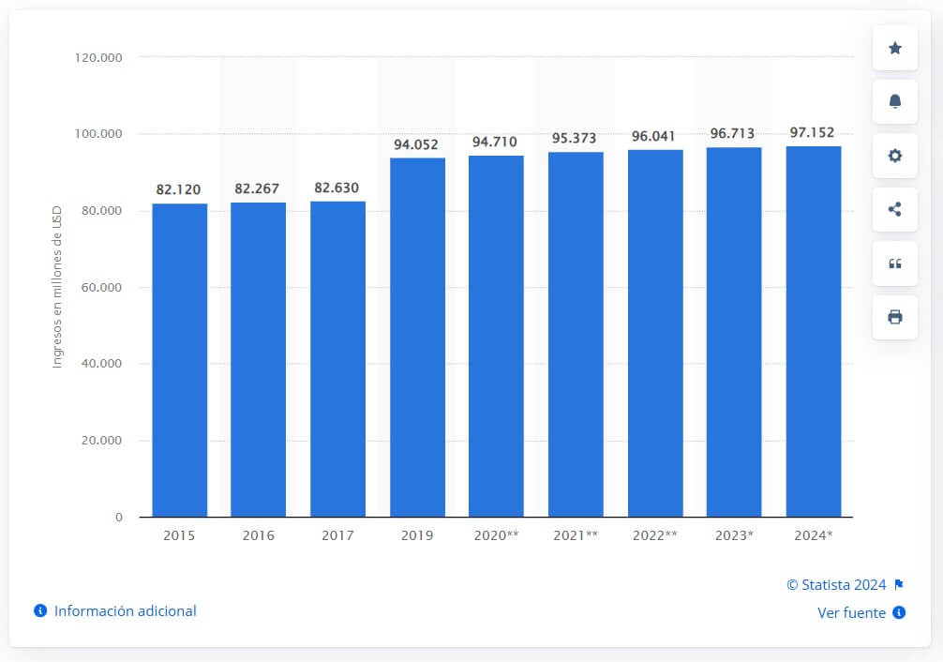Select the 2024* bar labeled 97.152

[814, 331]
